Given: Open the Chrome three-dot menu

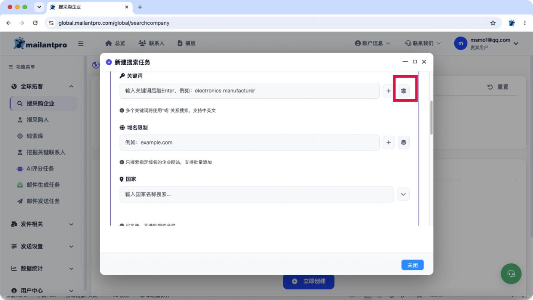Looking at the screenshot, I should 525,23.
